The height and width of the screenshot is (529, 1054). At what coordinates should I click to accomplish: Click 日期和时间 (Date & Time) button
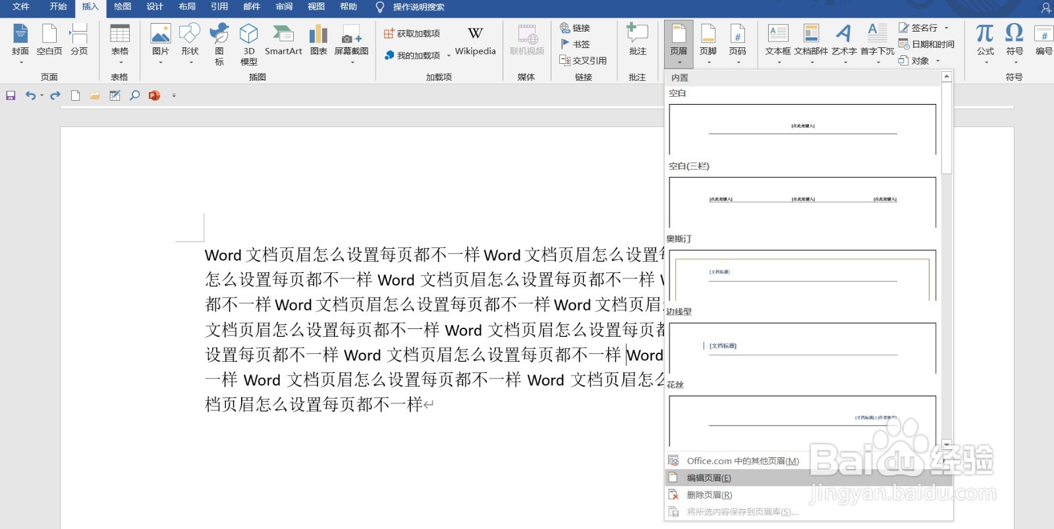pos(926,44)
